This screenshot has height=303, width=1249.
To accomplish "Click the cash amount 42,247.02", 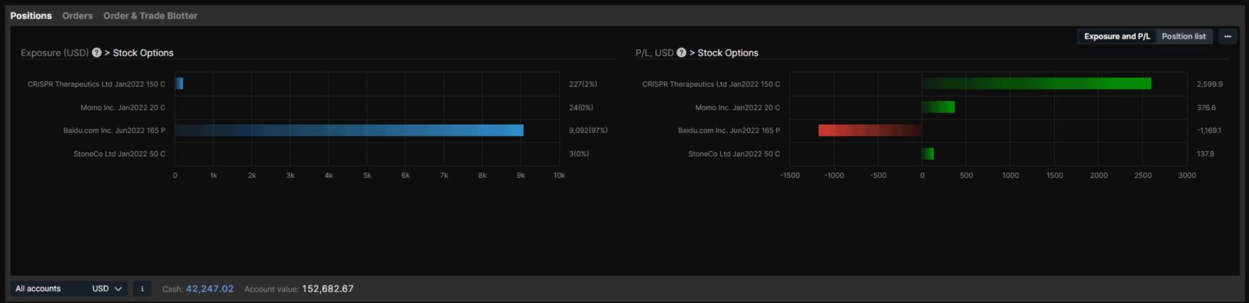I will pyautogui.click(x=210, y=289).
